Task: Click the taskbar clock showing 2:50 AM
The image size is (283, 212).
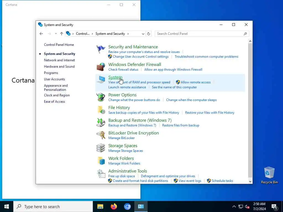Action: (x=259, y=206)
